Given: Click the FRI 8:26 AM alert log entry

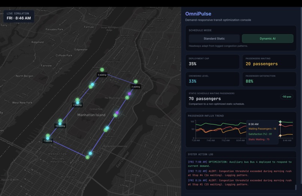Looking at the screenshot, I should point(239,182).
